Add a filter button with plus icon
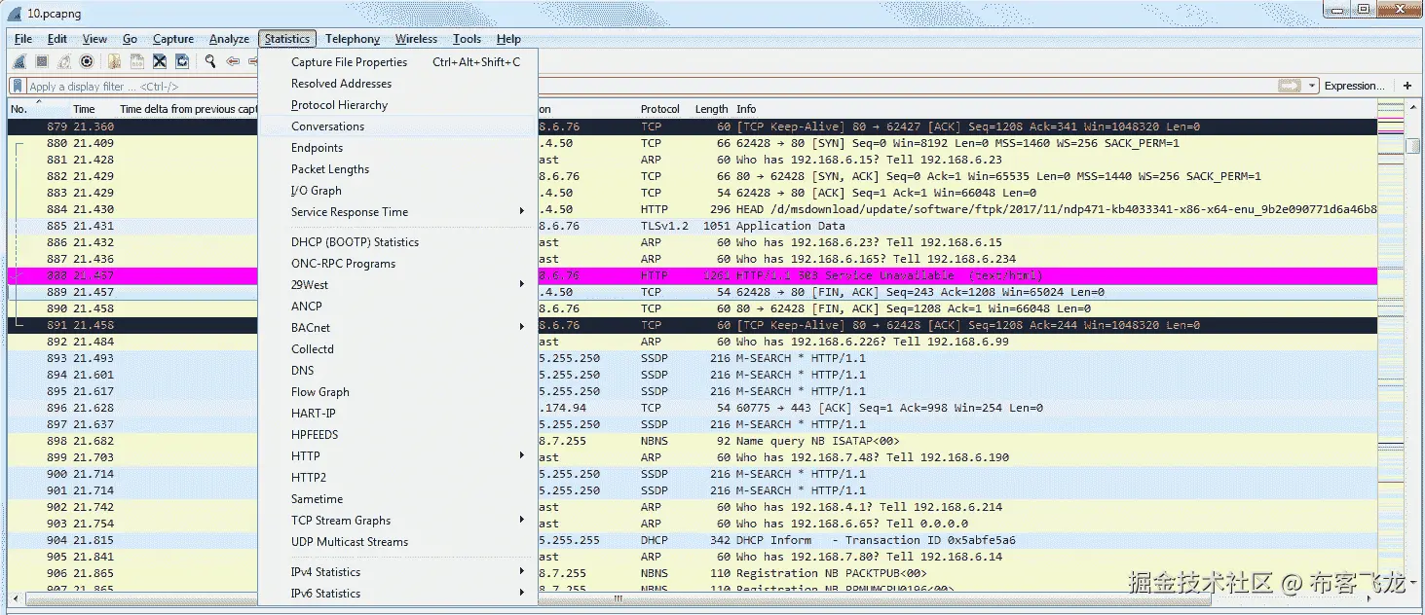The height and width of the screenshot is (615, 1425). [1407, 86]
